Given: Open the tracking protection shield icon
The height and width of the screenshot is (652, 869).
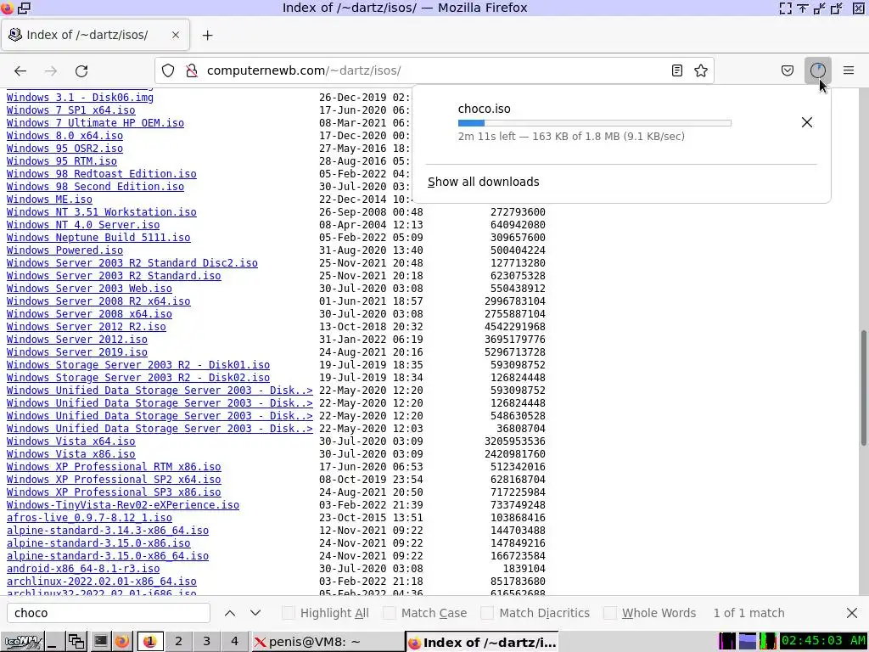Looking at the screenshot, I should (x=168, y=70).
